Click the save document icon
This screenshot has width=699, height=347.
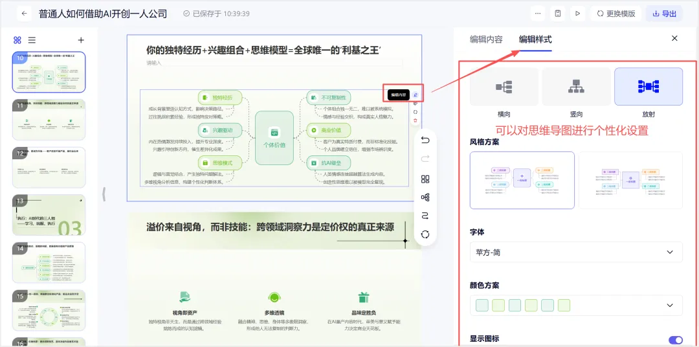click(558, 14)
